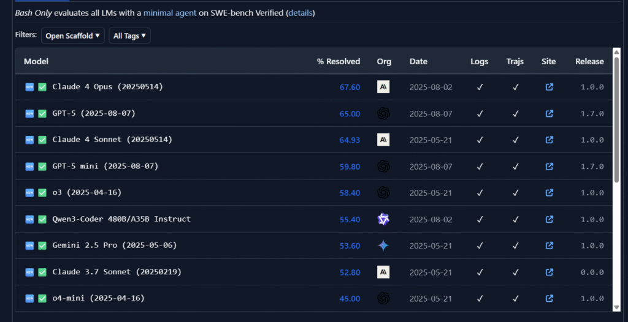Sort by the Org column header

pyautogui.click(x=384, y=62)
